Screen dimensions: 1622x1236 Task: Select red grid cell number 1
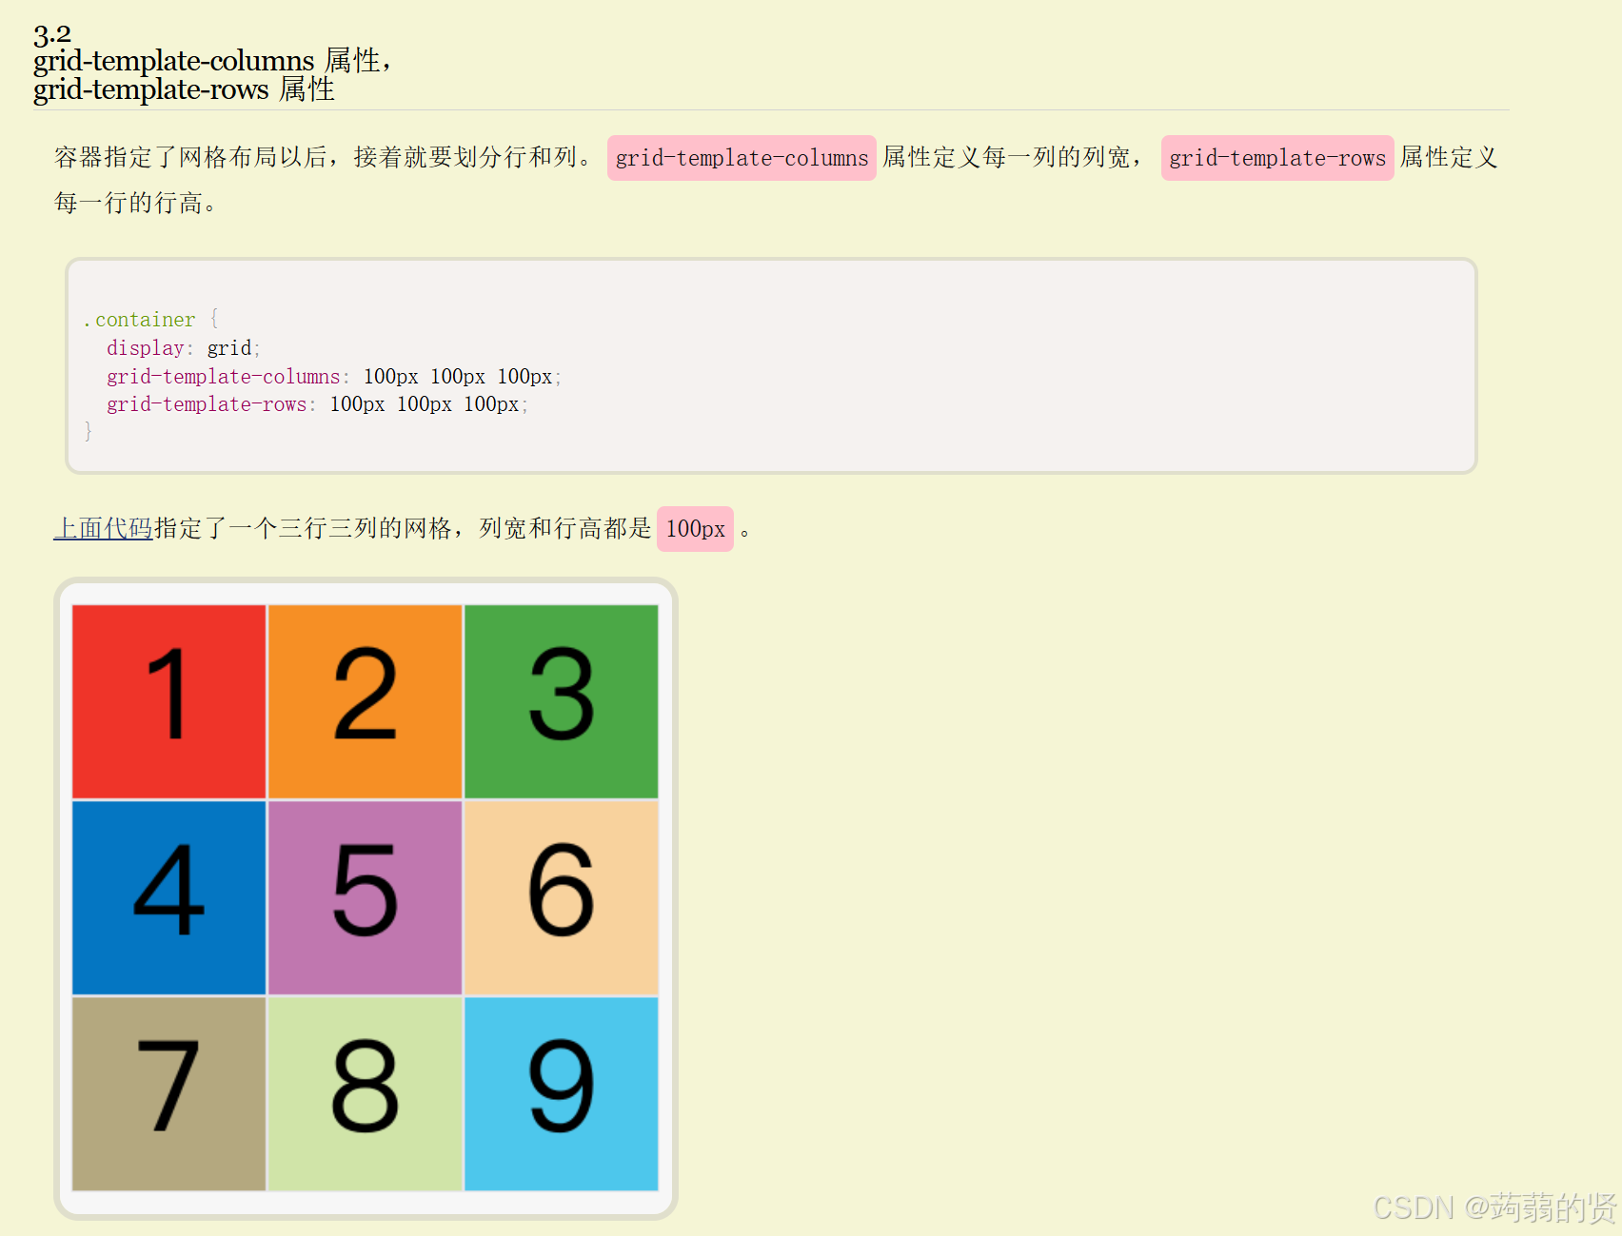(x=169, y=701)
